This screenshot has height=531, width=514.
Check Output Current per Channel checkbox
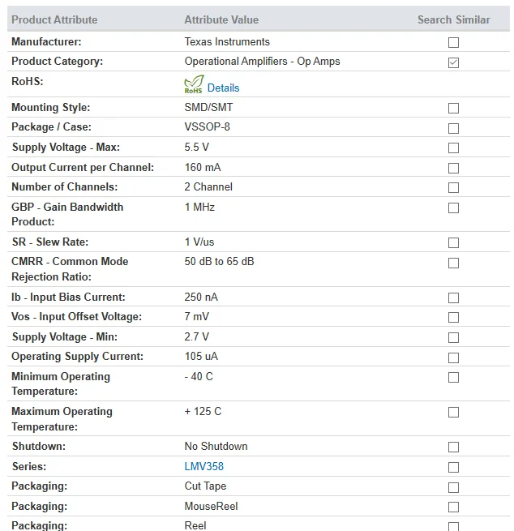click(x=453, y=169)
